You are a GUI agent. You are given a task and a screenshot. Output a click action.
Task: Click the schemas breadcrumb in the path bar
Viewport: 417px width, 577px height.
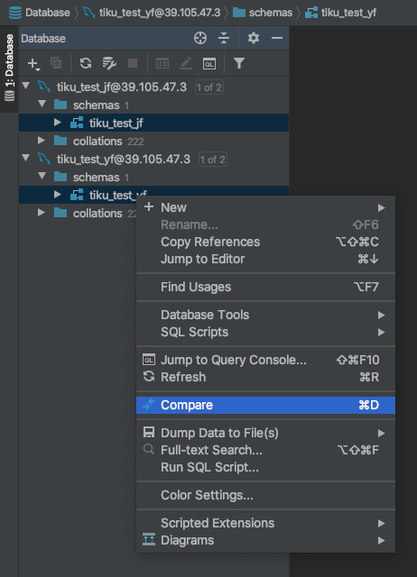click(271, 13)
